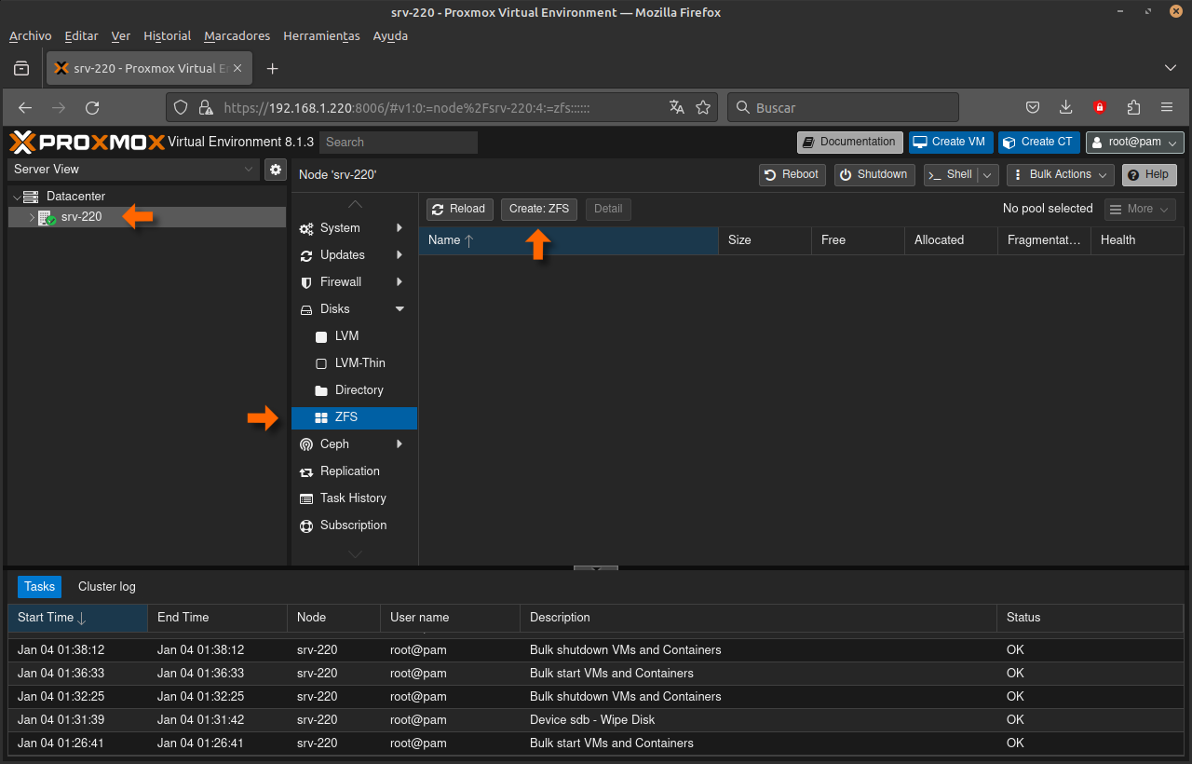
Task: Click the Firefox back arrow
Action: tap(25, 108)
